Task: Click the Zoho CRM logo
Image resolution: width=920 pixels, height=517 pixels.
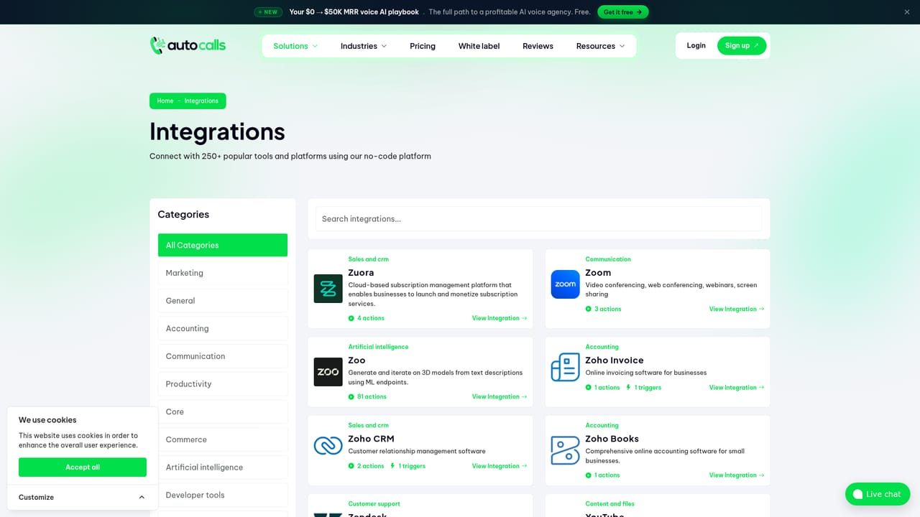Action: point(328,446)
